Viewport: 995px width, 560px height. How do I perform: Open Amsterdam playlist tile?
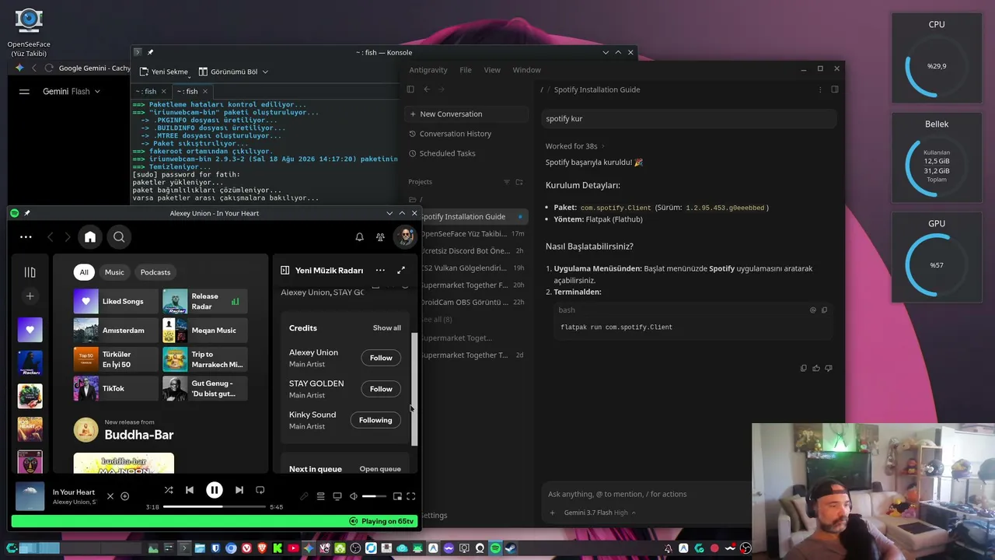(x=116, y=331)
